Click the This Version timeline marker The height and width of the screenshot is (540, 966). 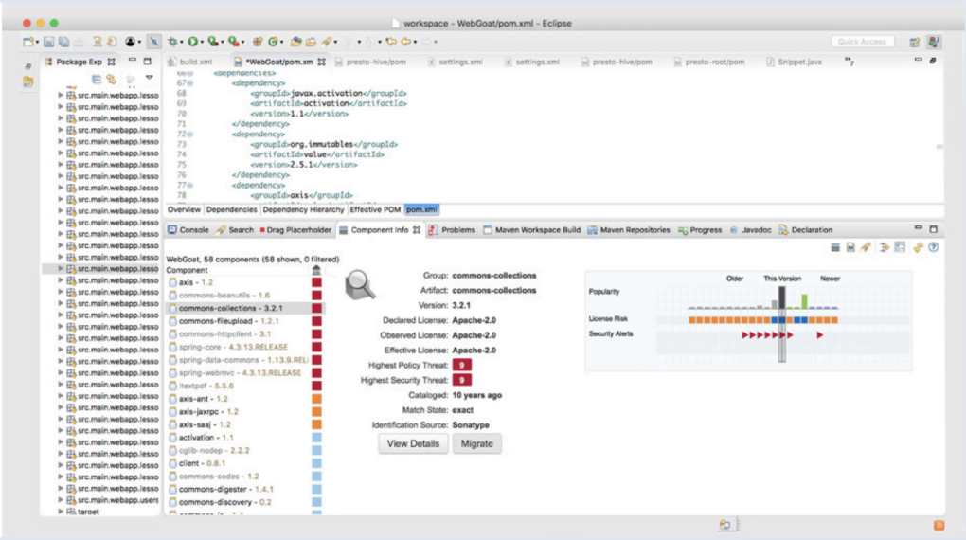(x=781, y=324)
